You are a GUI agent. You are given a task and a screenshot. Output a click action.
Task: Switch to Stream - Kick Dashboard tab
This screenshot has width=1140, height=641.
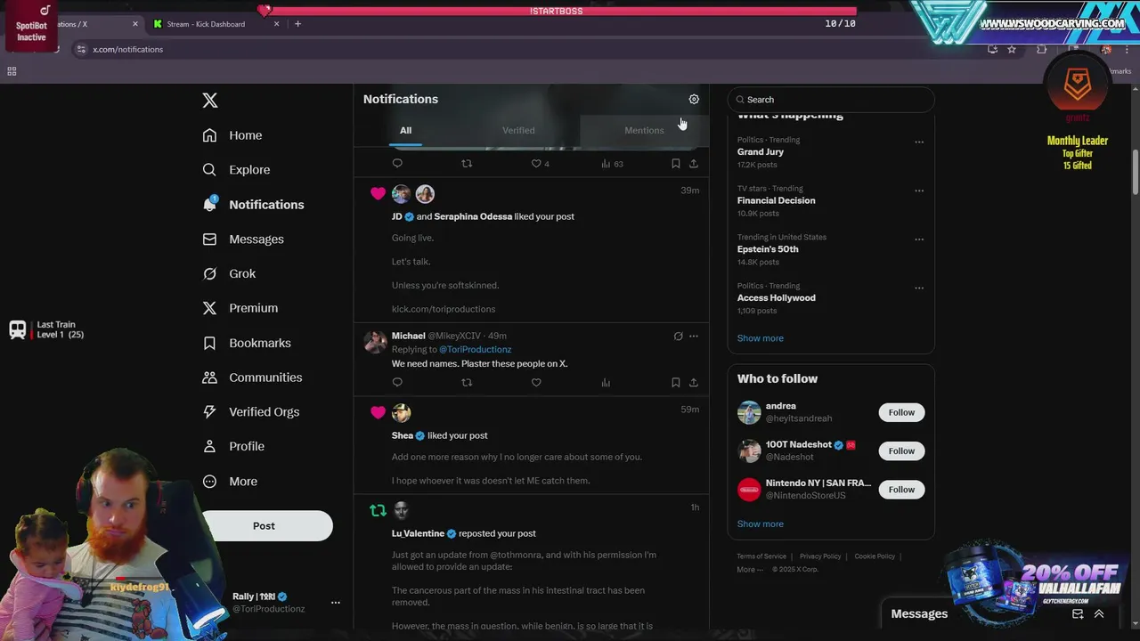[206, 24]
